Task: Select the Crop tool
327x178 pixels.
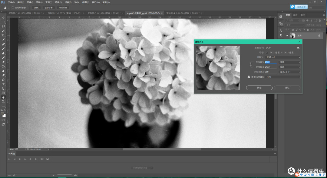Action: [3, 35]
